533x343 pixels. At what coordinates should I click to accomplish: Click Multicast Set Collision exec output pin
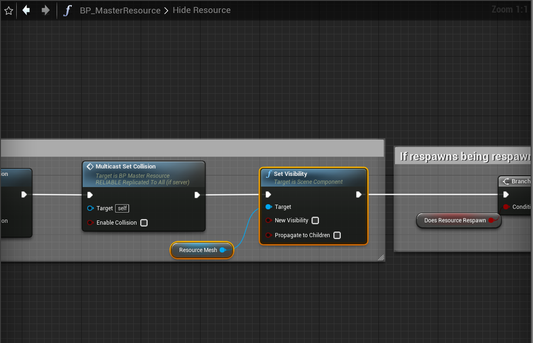[x=197, y=194]
